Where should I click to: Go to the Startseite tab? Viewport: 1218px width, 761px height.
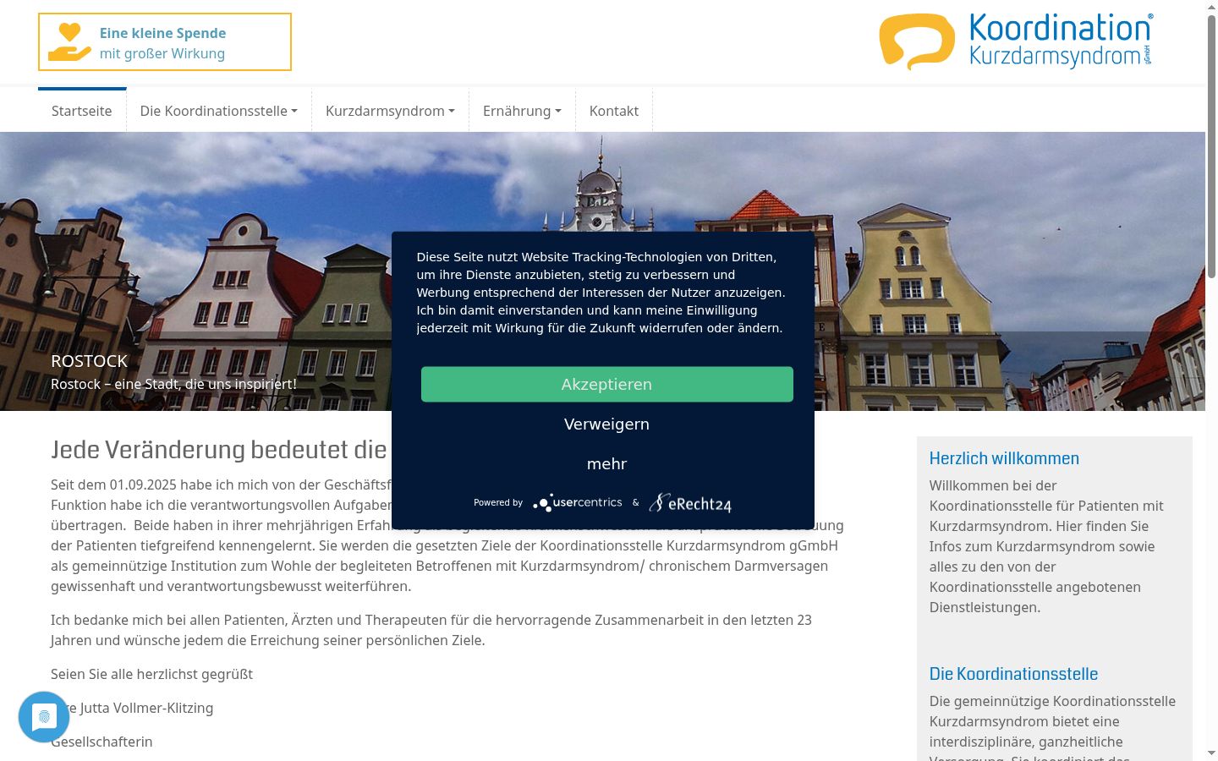tap(82, 111)
